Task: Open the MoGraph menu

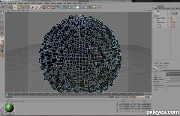Action: coord(60,4)
